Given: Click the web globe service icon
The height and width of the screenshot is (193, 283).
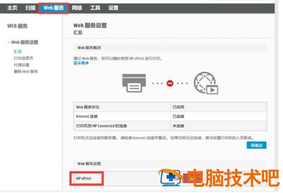Looking at the screenshot, I should pos(206,83).
